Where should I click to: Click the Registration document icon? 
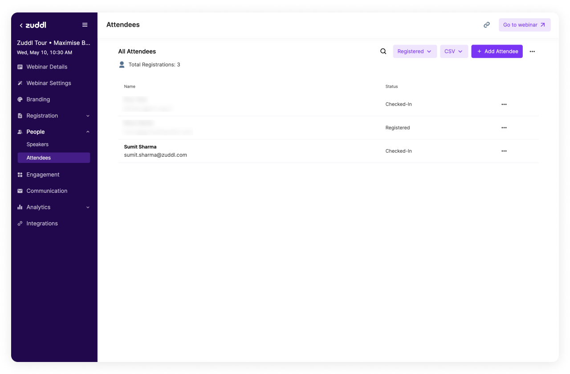20,116
